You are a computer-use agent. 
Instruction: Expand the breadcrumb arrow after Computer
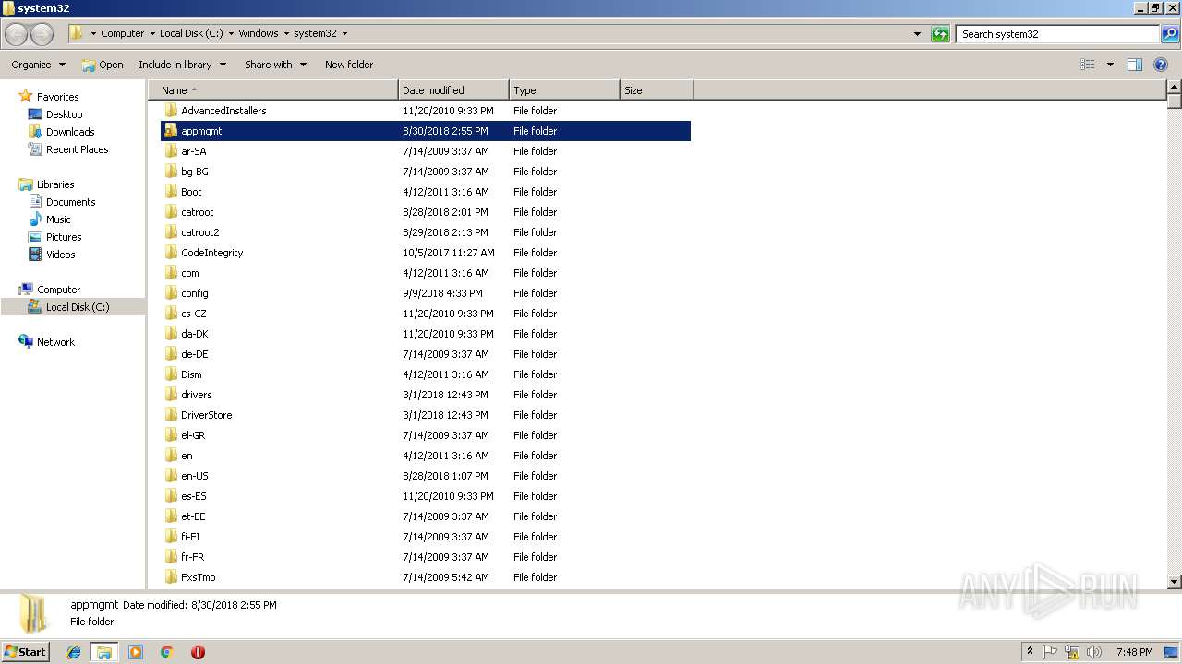153,34
